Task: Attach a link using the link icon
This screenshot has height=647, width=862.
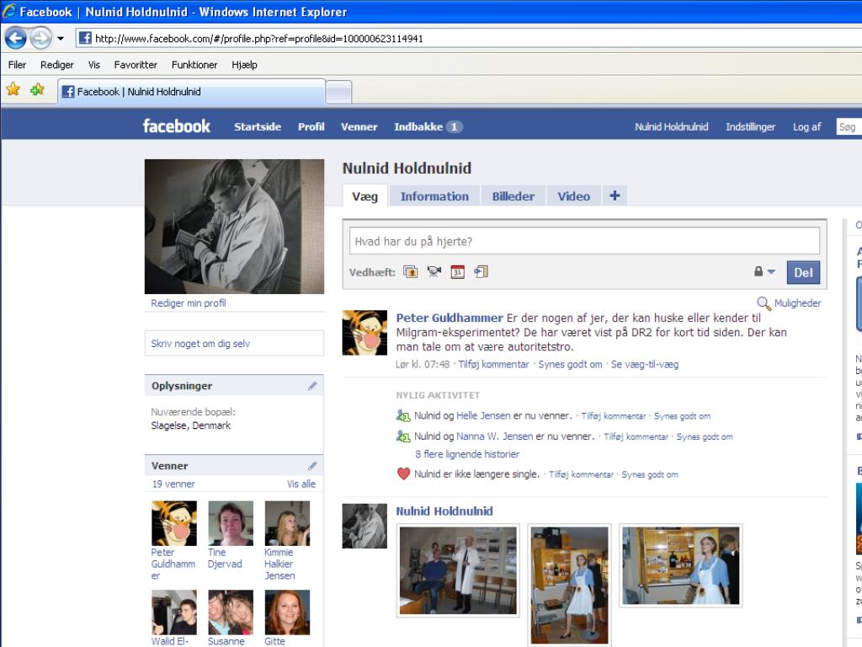Action: pyautogui.click(x=481, y=272)
